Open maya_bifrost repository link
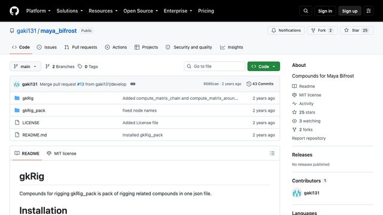This screenshot has height=215, width=383. coord(59,31)
